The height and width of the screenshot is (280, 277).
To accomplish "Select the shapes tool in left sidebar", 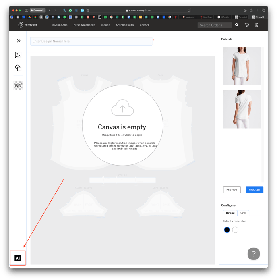I will pyautogui.click(x=18, y=68).
